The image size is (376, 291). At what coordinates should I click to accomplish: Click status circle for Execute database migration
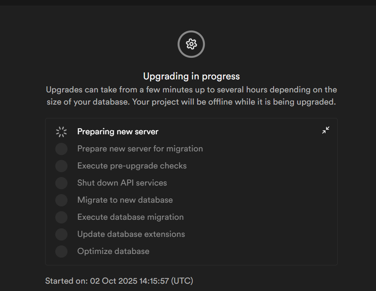(61, 217)
